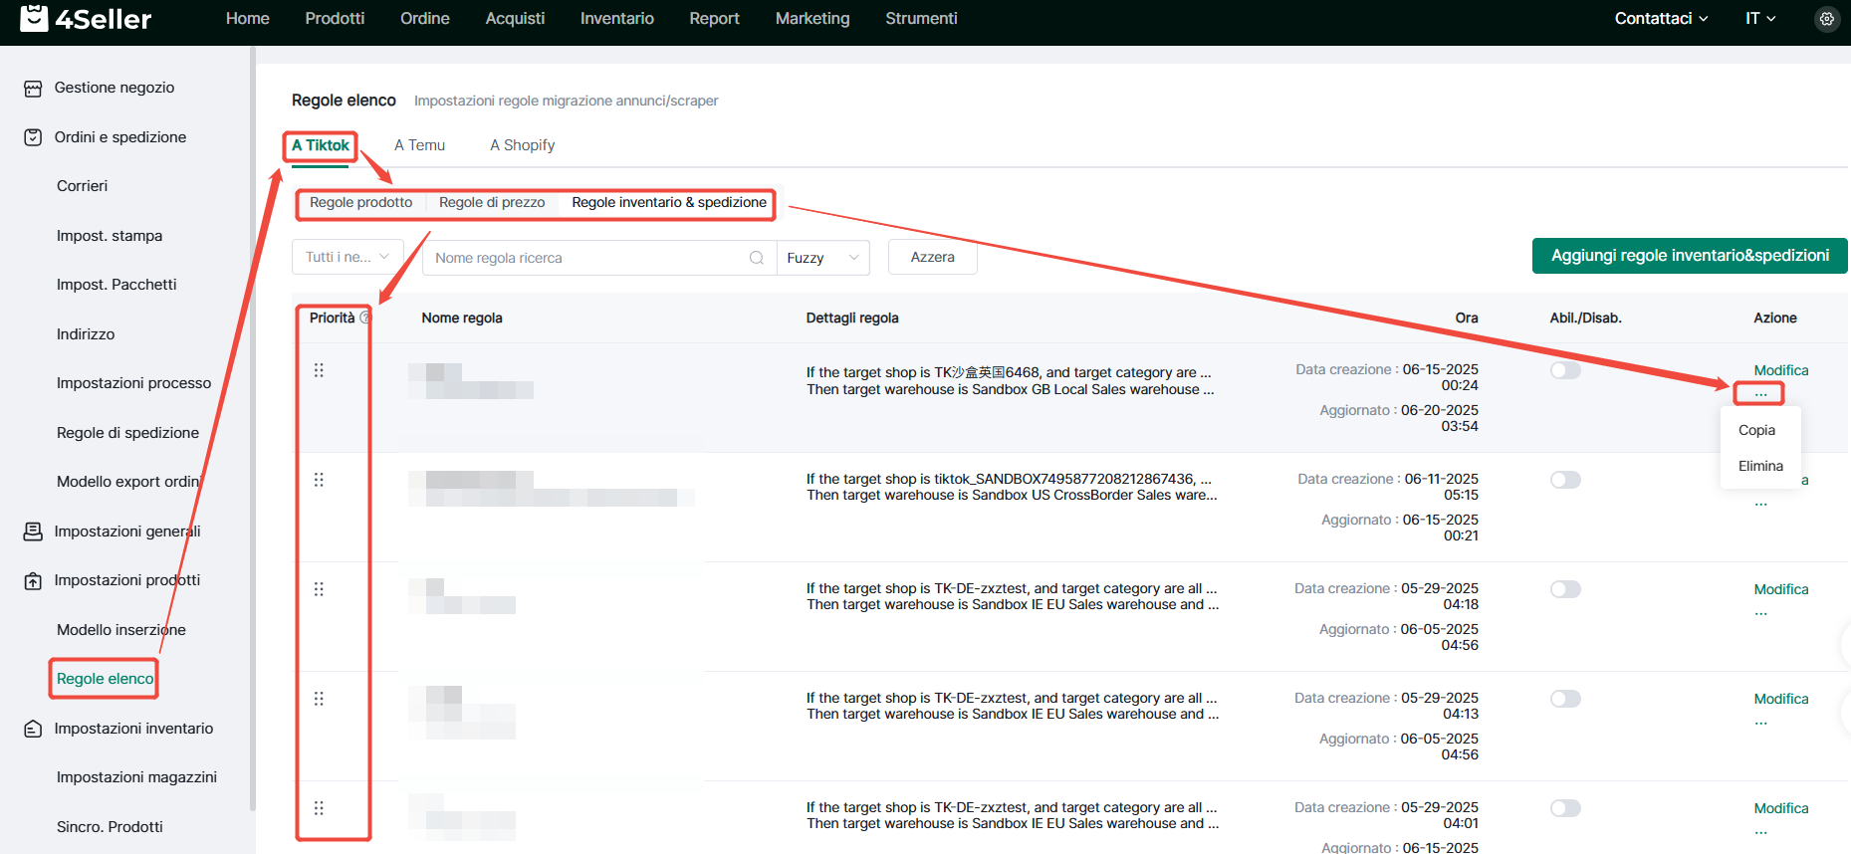Open the Report menu

[714, 19]
